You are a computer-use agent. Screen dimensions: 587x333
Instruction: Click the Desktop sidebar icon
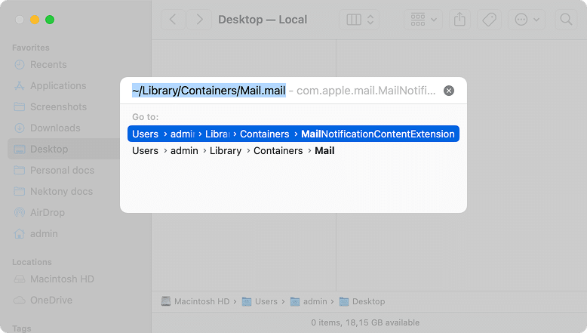coord(20,149)
